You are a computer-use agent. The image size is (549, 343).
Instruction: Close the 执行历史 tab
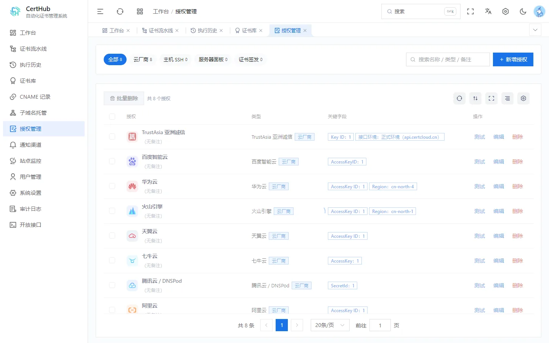[221, 30]
